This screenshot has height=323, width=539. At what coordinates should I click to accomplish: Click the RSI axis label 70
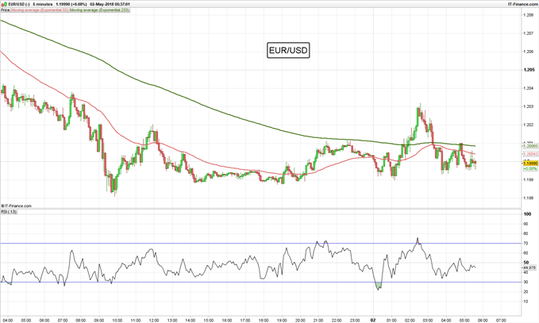(x=526, y=243)
